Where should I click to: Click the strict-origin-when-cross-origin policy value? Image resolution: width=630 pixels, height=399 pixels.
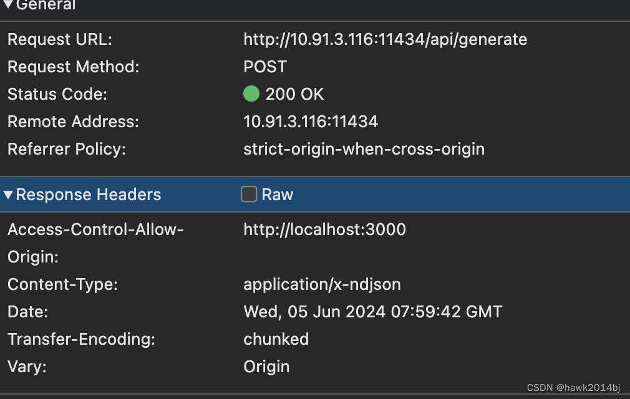pos(364,149)
